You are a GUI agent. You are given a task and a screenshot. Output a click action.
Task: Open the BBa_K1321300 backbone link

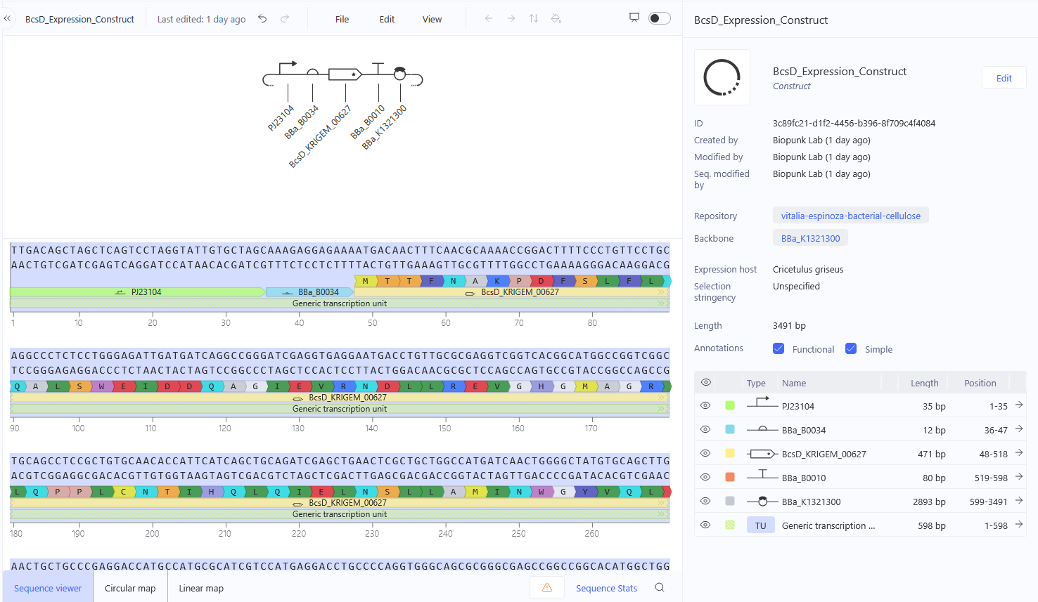(811, 238)
